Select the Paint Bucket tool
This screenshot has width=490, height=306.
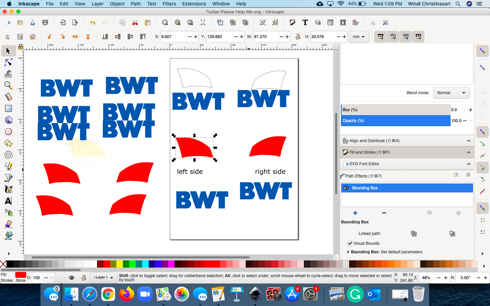click(x=8, y=236)
